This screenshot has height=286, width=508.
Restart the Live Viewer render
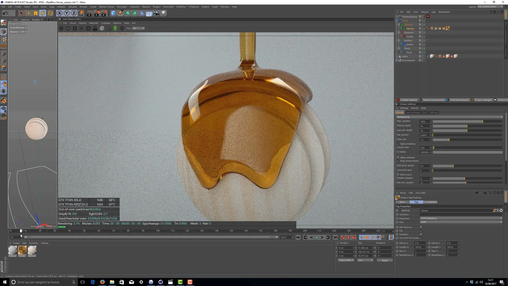coord(68,28)
